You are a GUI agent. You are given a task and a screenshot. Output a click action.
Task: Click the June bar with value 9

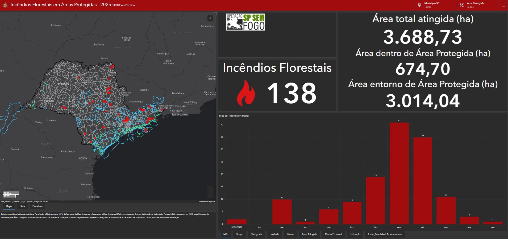pyautogui.click(x=352, y=213)
